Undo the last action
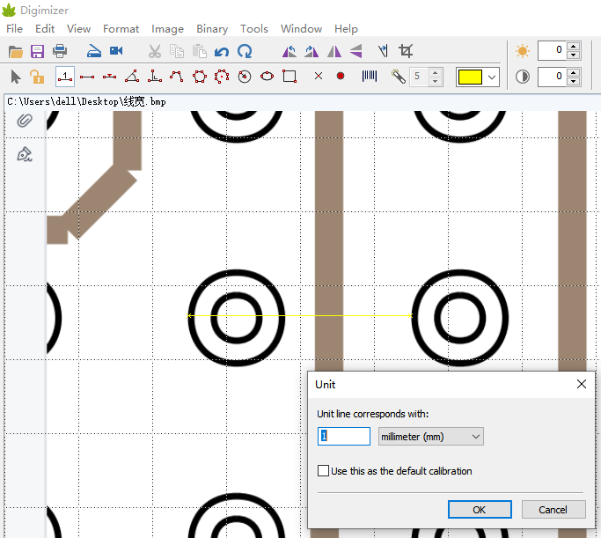 click(x=222, y=51)
